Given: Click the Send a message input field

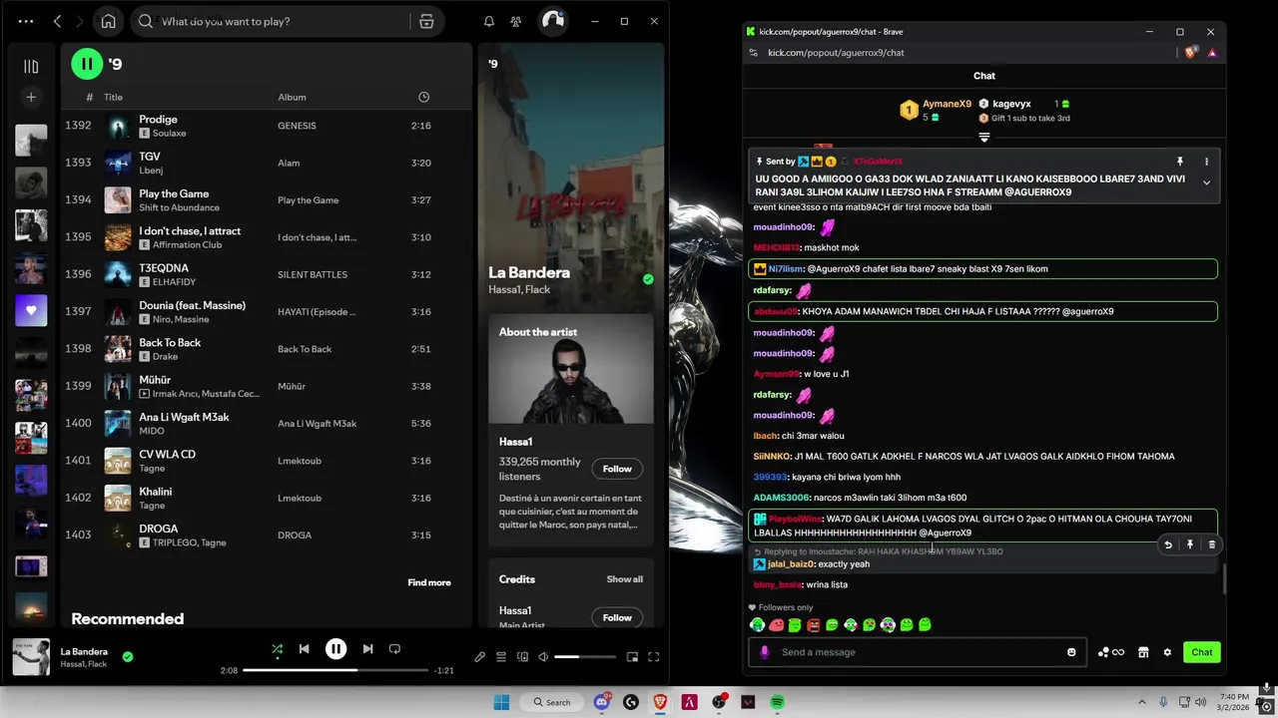Looking at the screenshot, I should (x=918, y=652).
